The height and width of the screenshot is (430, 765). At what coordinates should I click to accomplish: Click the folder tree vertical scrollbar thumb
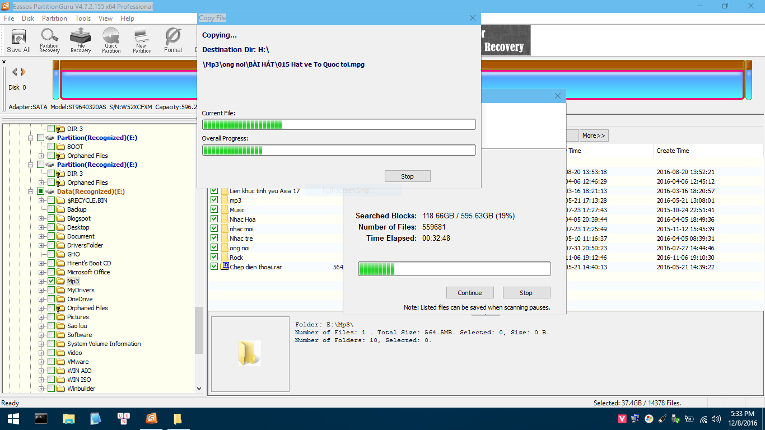coord(199,330)
